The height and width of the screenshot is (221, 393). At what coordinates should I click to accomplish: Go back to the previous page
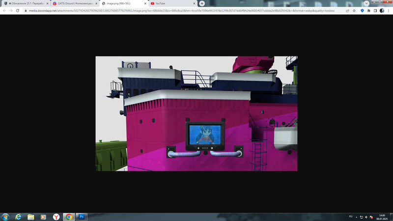click(x=4, y=11)
